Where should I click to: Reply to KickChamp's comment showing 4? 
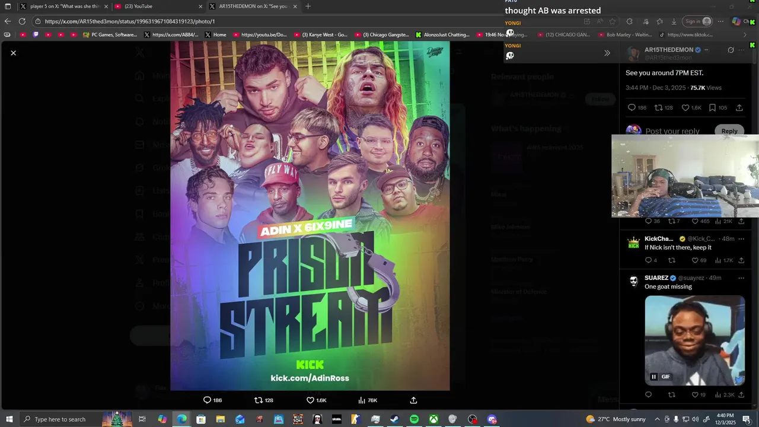coord(651,260)
